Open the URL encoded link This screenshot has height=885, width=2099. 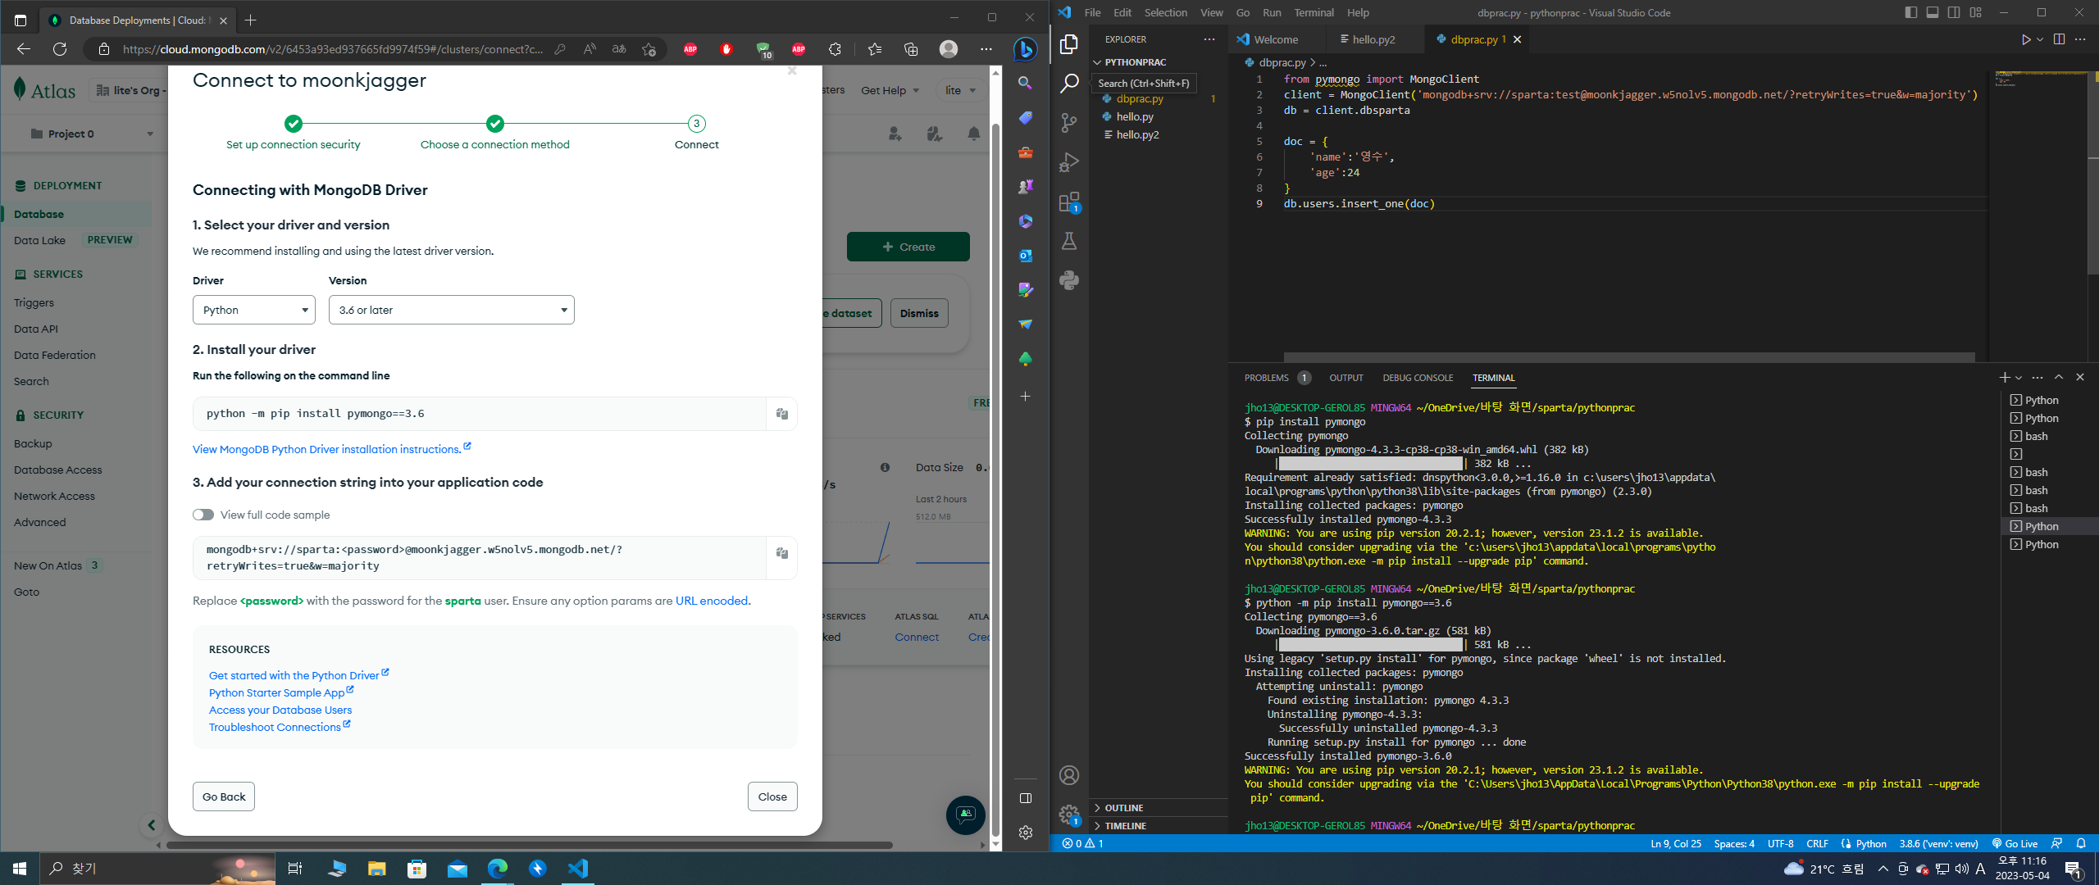(x=712, y=601)
